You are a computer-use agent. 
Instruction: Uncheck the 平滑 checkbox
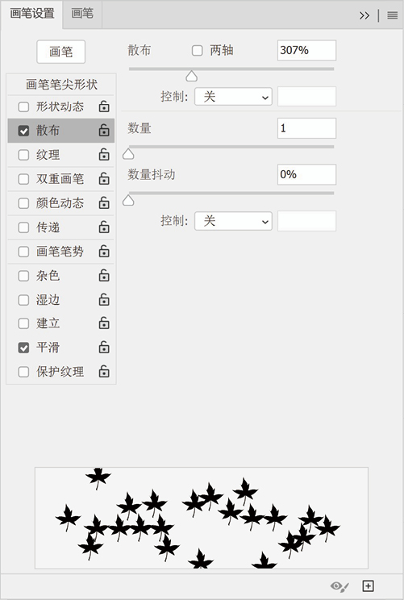[23, 348]
